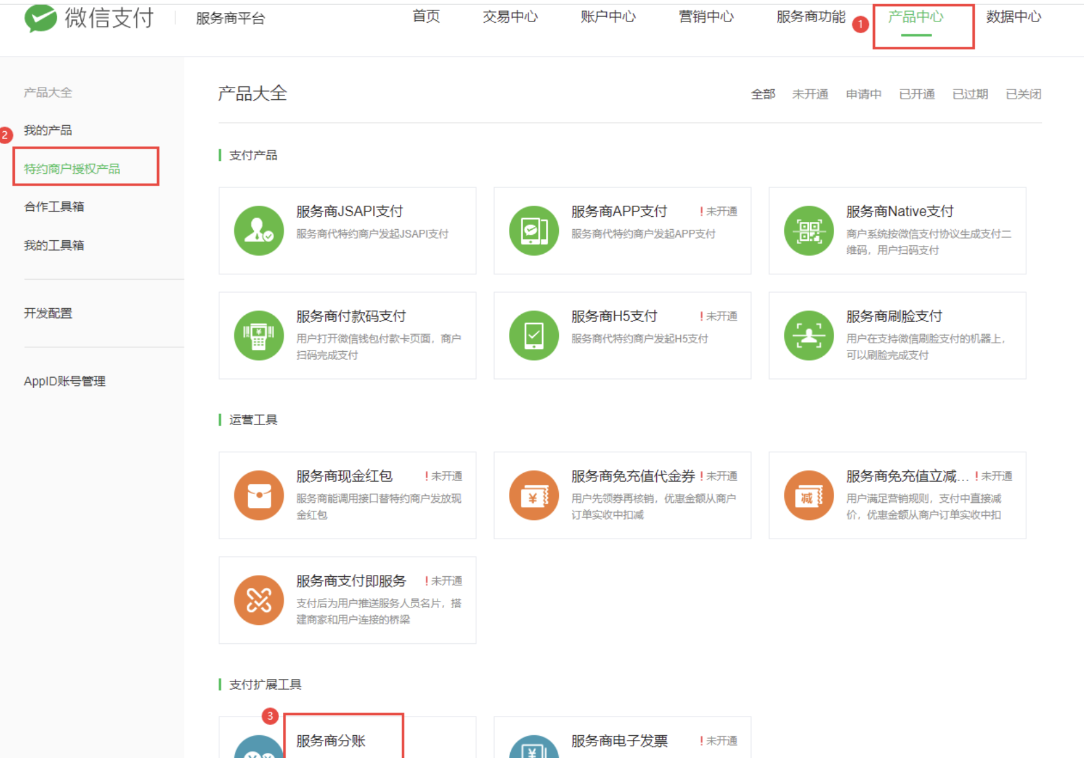Screen dimensions: 1084x758
Task: Open 服务商功能 in top navigation
Action: 811,17
